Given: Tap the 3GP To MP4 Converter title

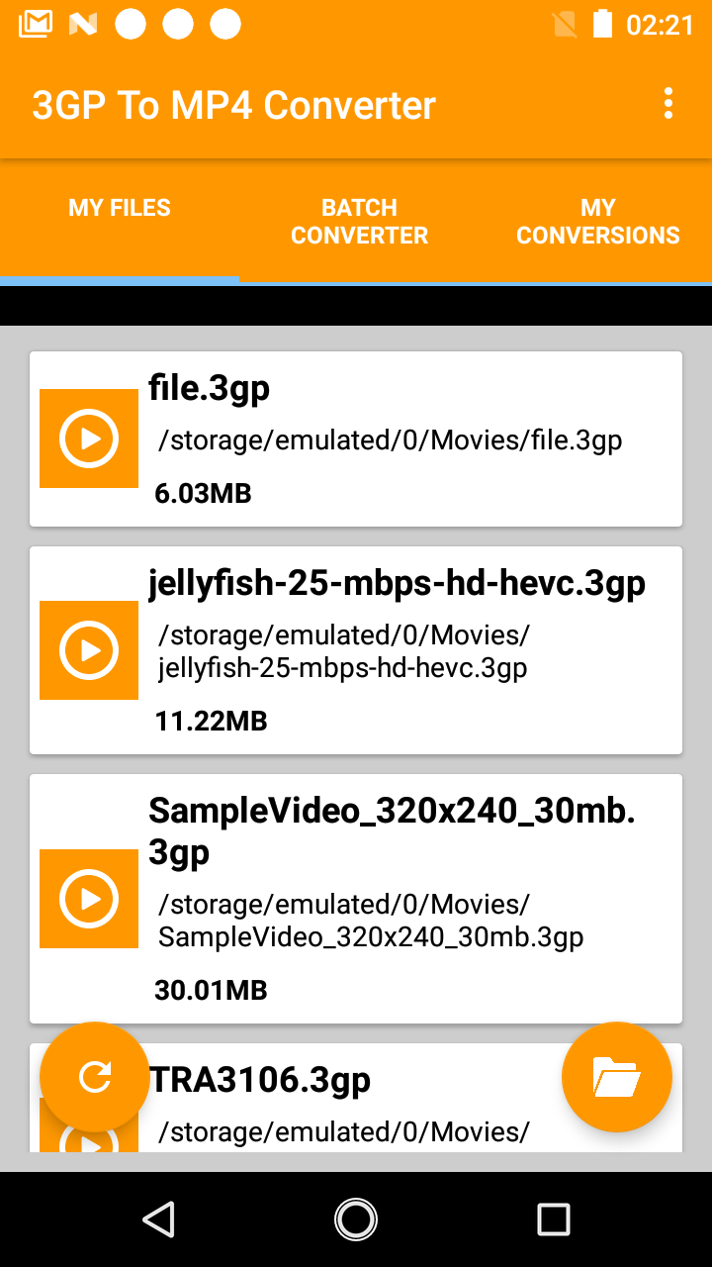Looking at the screenshot, I should pos(233,105).
